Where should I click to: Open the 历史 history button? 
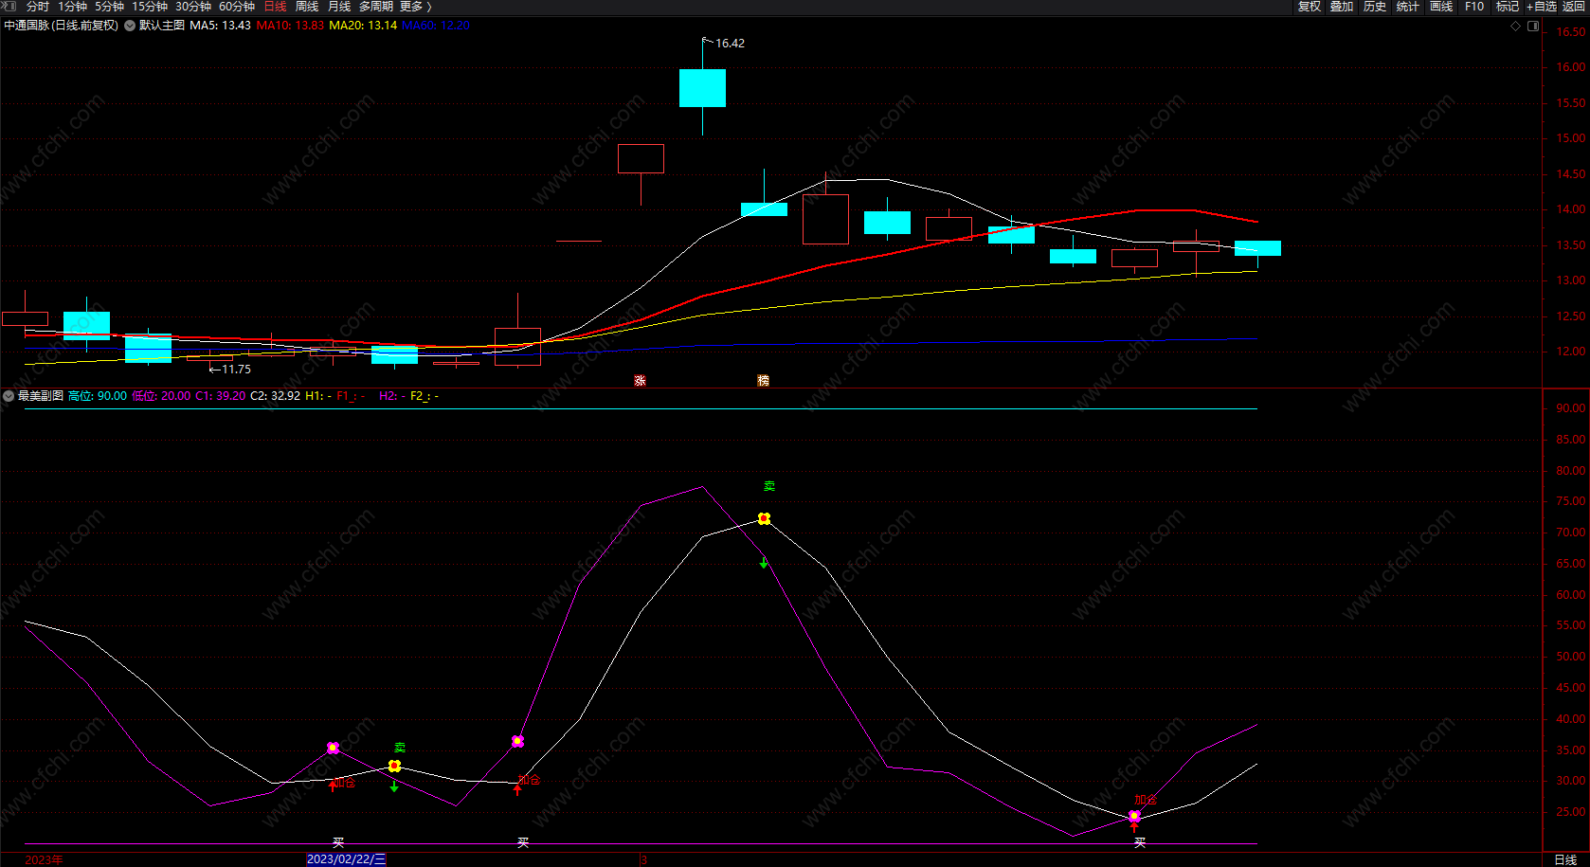click(1375, 7)
